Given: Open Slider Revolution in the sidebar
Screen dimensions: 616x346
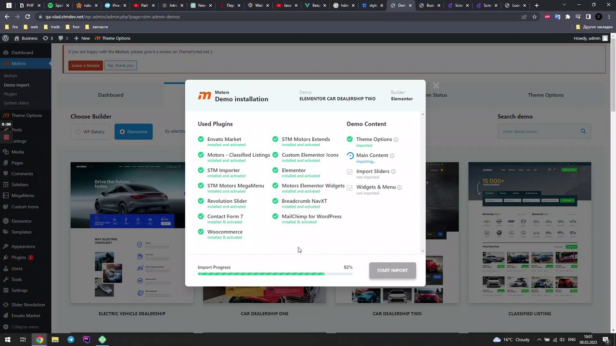Looking at the screenshot, I should [x=28, y=305].
